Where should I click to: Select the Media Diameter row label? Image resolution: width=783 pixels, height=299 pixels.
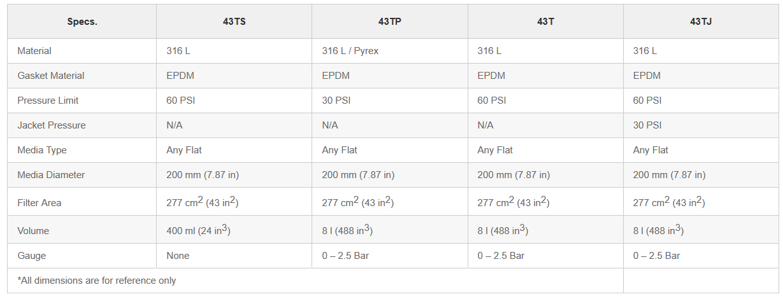(x=51, y=175)
